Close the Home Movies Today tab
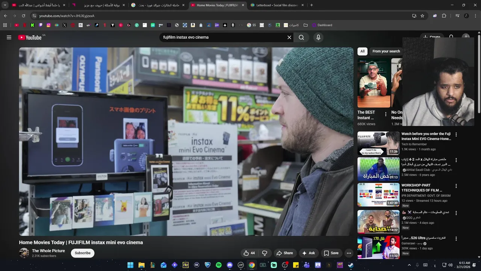 pyautogui.click(x=243, y=5)
